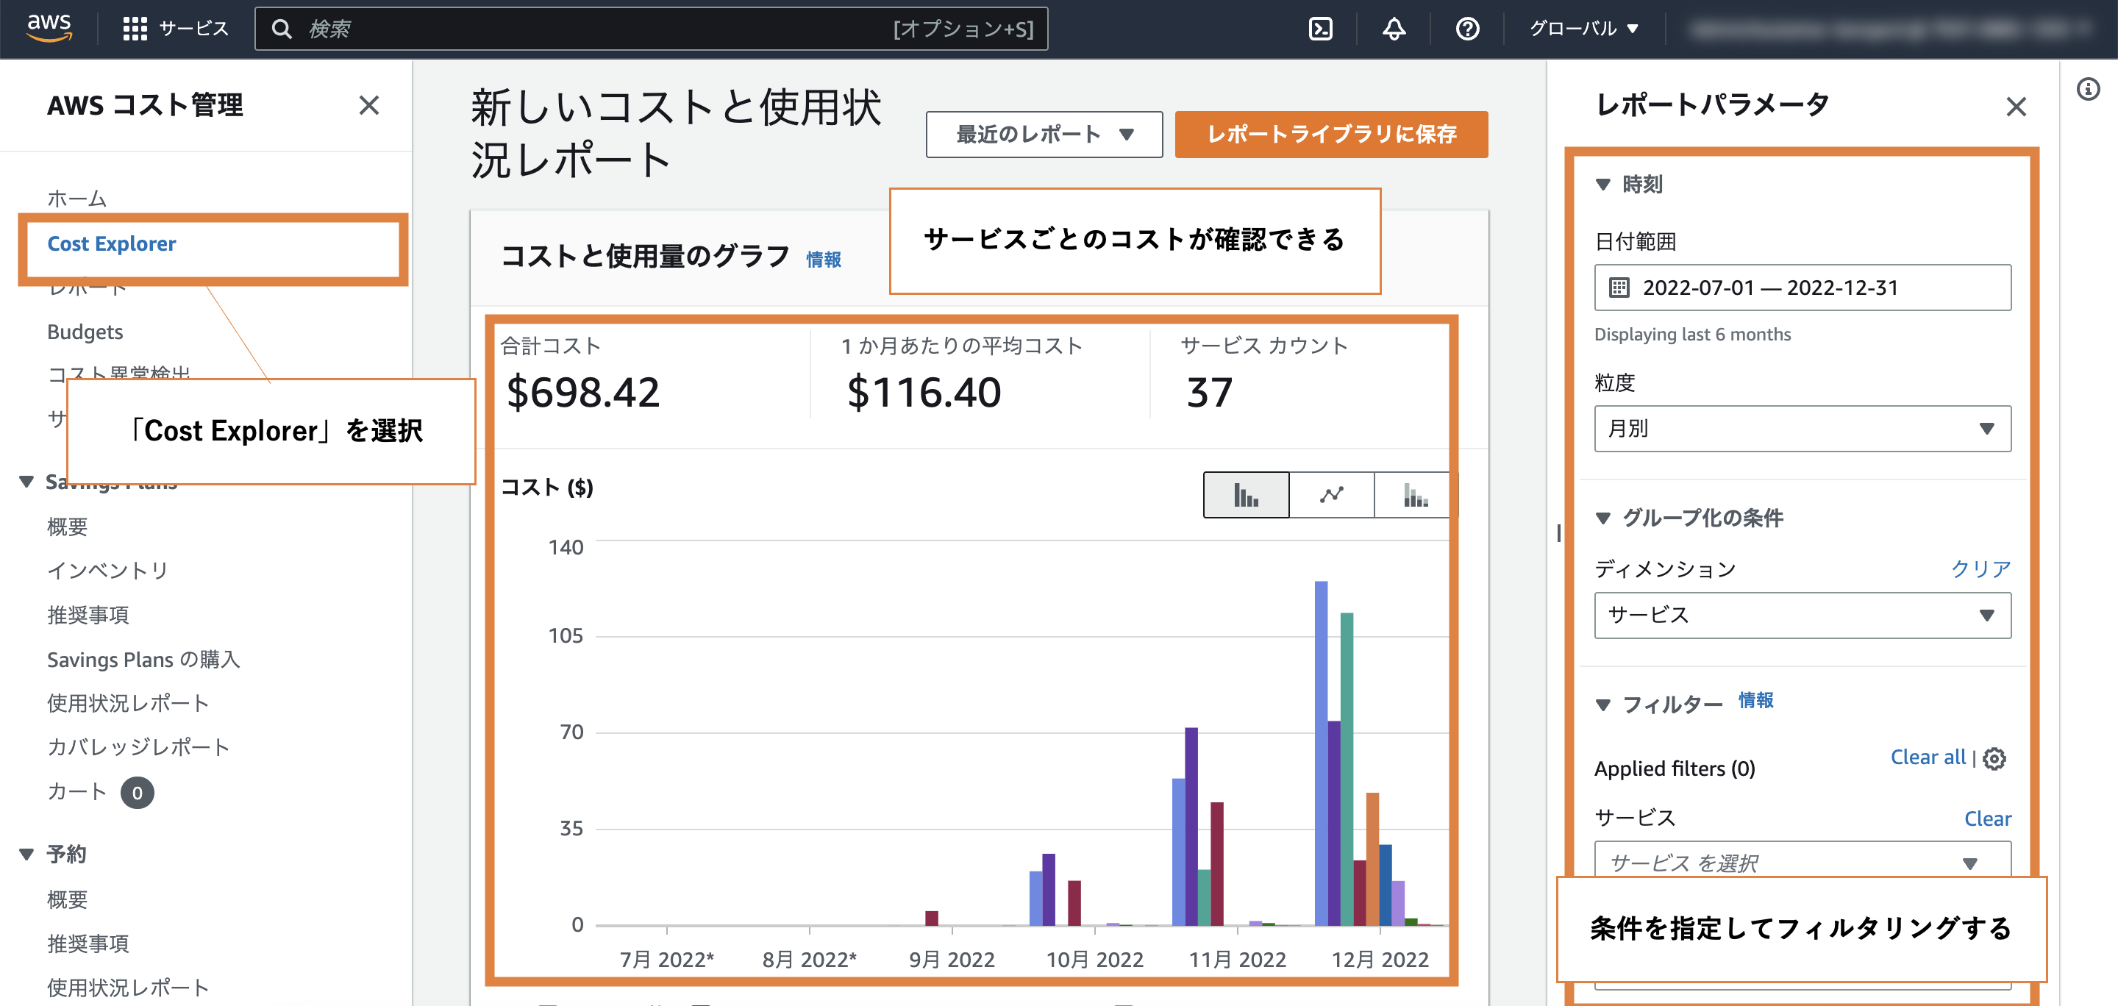Screen dimensions: 2118x1006
Task: Click the teal bar in 12月 2022
Action: tap(1347, 769)
